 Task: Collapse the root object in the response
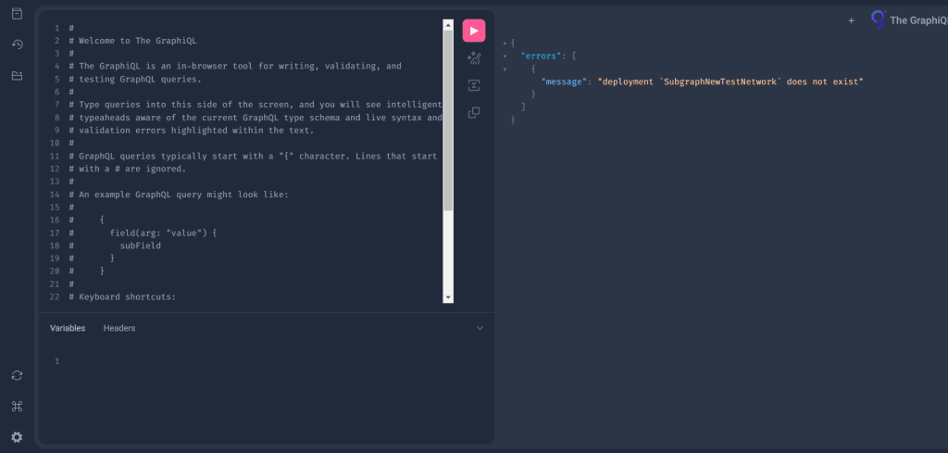505,44
